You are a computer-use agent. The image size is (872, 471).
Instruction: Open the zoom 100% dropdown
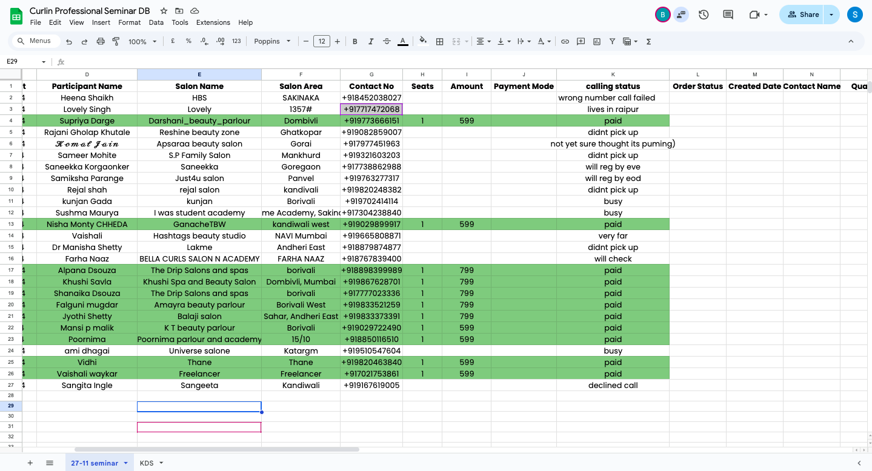142,42
